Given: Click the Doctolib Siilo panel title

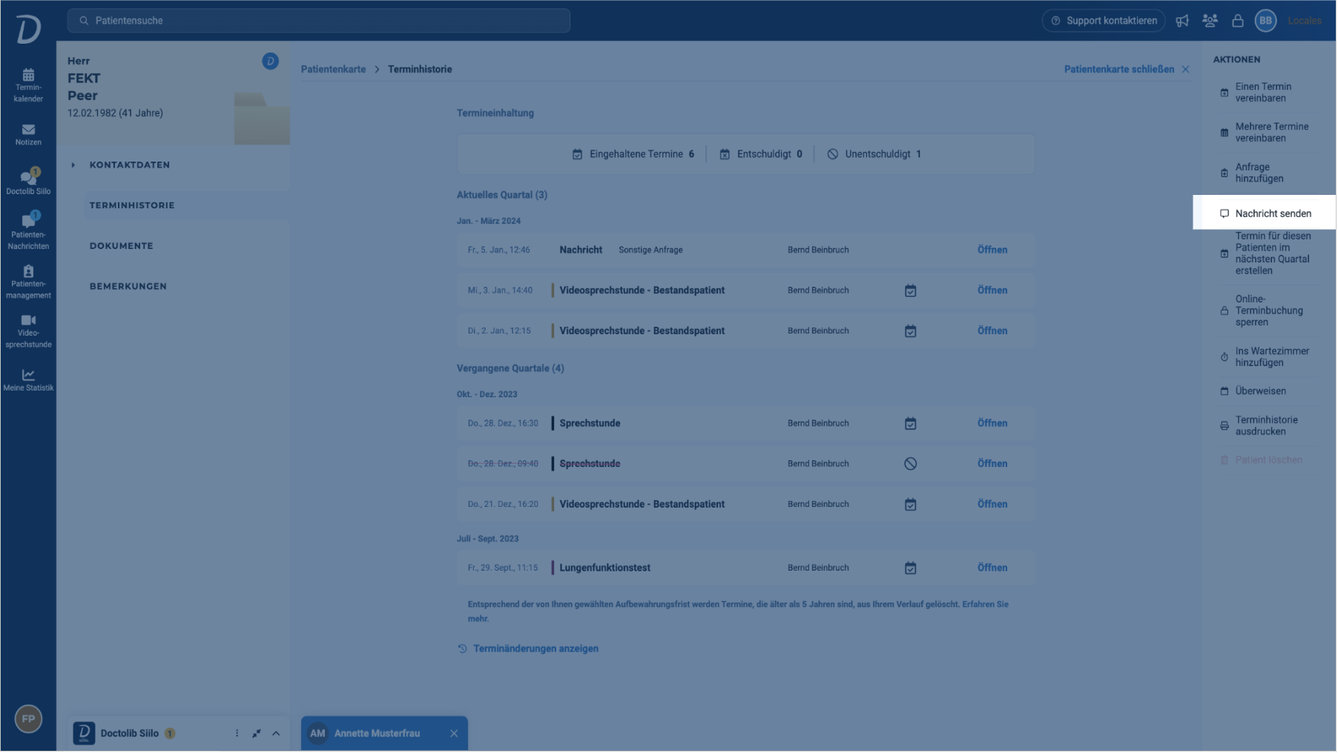Looking at the screenshot, I should [130, 734].
